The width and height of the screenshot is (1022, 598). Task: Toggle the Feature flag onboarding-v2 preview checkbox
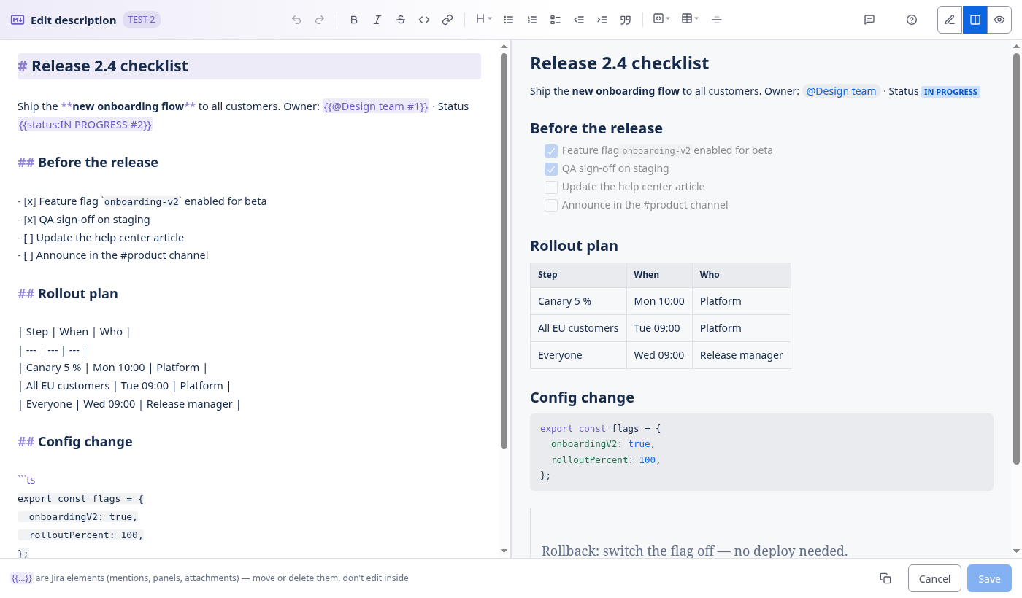click(551, 151)
